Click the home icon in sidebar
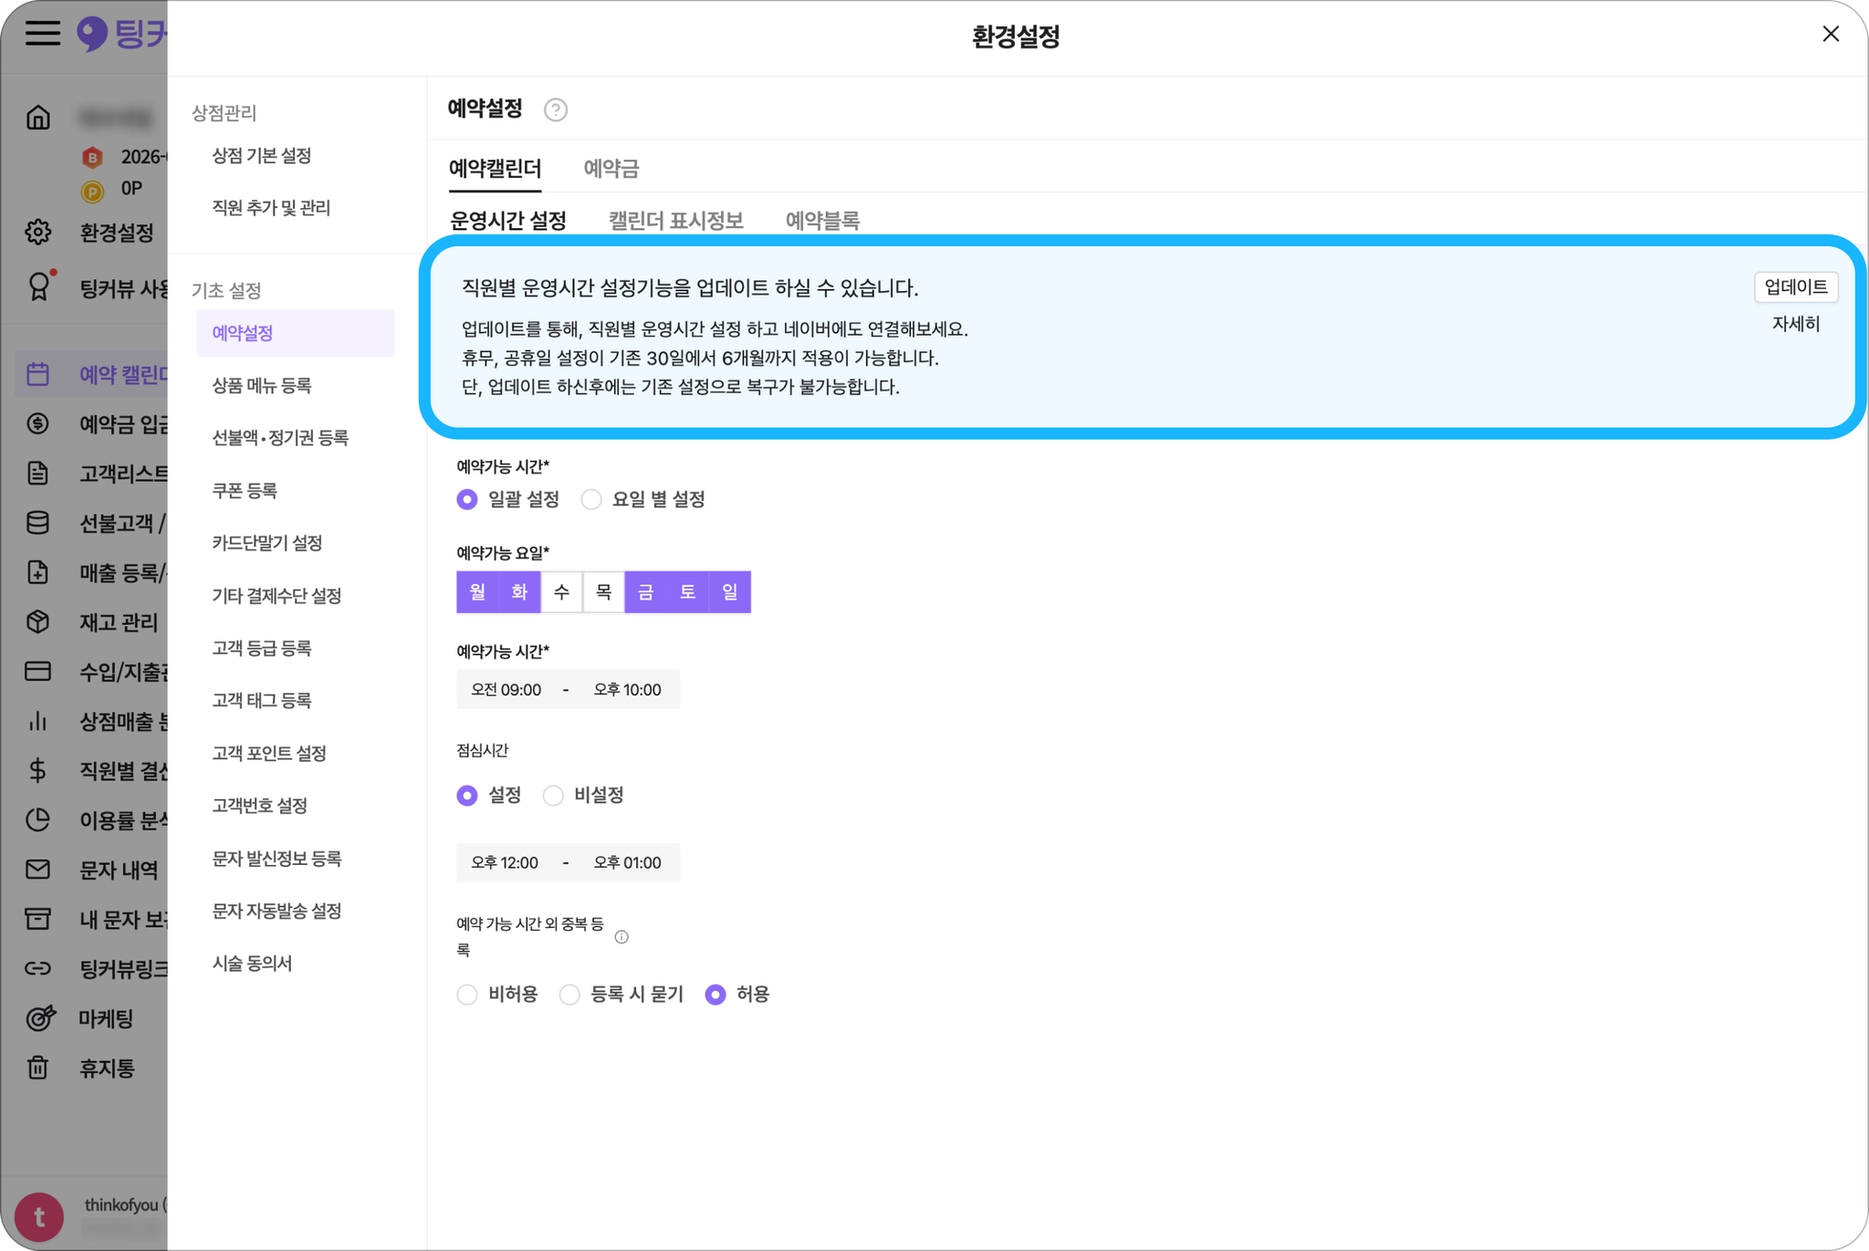Screen dimensions: 1869x1251 click(38, 118)
